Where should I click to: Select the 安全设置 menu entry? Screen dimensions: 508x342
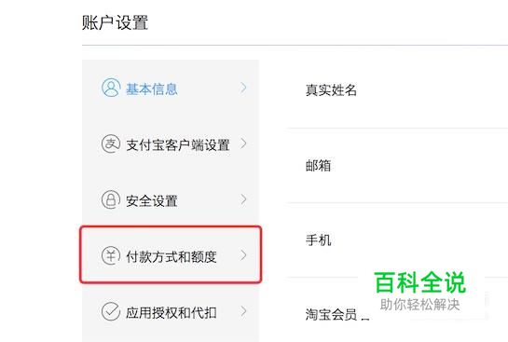171,199
